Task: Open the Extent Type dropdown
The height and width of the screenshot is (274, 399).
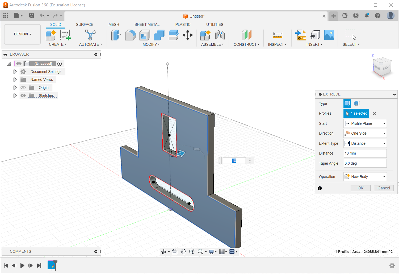Action: [x=365, y=143]
